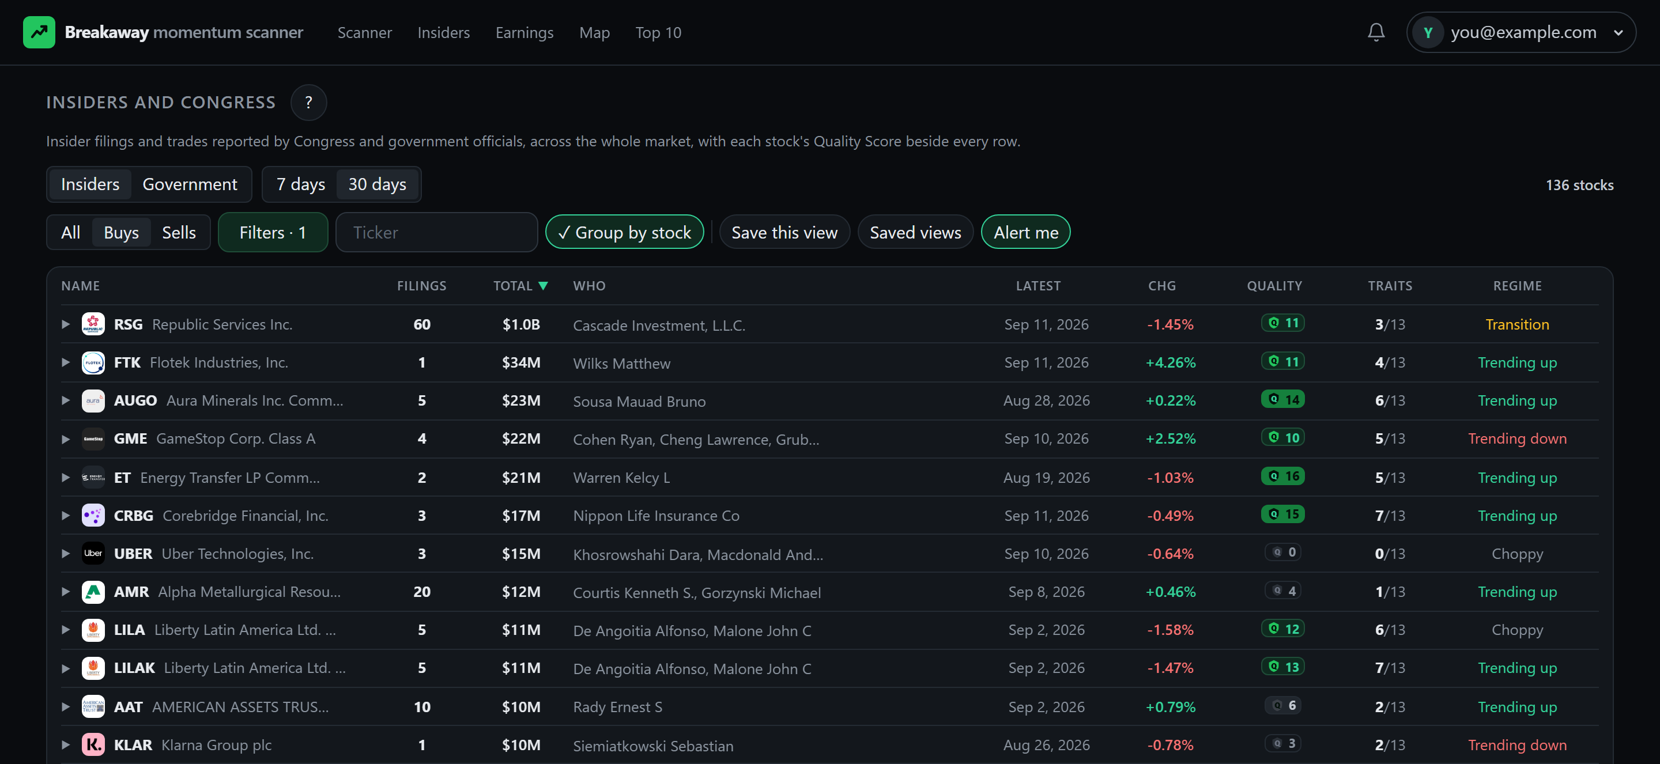The height and width of the screenshot is (764, 1660).
Task: Expand the AMR row
Action: (65, 591)
